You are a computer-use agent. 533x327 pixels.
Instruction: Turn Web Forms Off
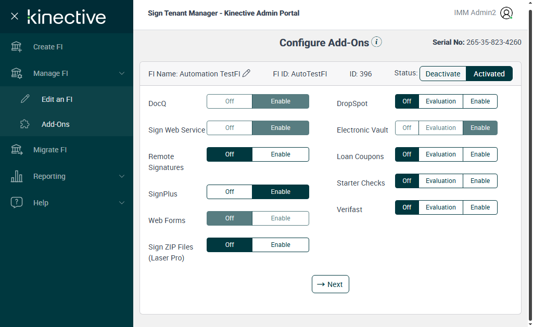[x=230, y=218]
